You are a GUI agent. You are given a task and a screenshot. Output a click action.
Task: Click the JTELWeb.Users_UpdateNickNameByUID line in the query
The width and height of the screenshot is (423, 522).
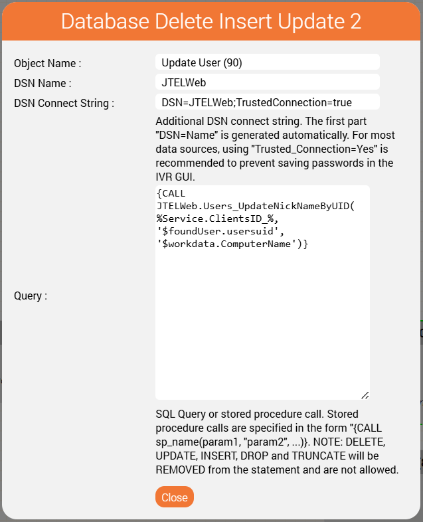pos(256,206)
